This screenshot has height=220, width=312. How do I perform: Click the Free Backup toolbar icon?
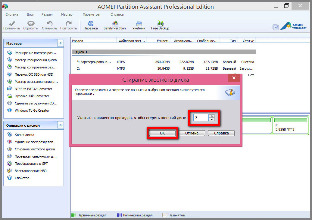(x=160, y=24)
